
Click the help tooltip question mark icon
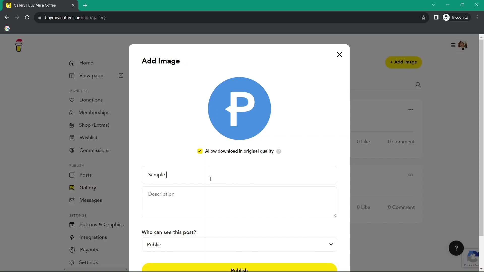[x=279, y=151]
